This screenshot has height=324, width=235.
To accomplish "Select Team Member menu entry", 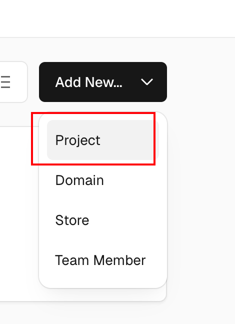I will 103,260.
